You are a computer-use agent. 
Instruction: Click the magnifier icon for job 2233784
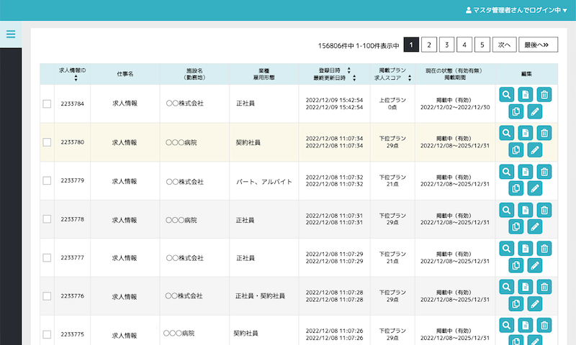507,94
